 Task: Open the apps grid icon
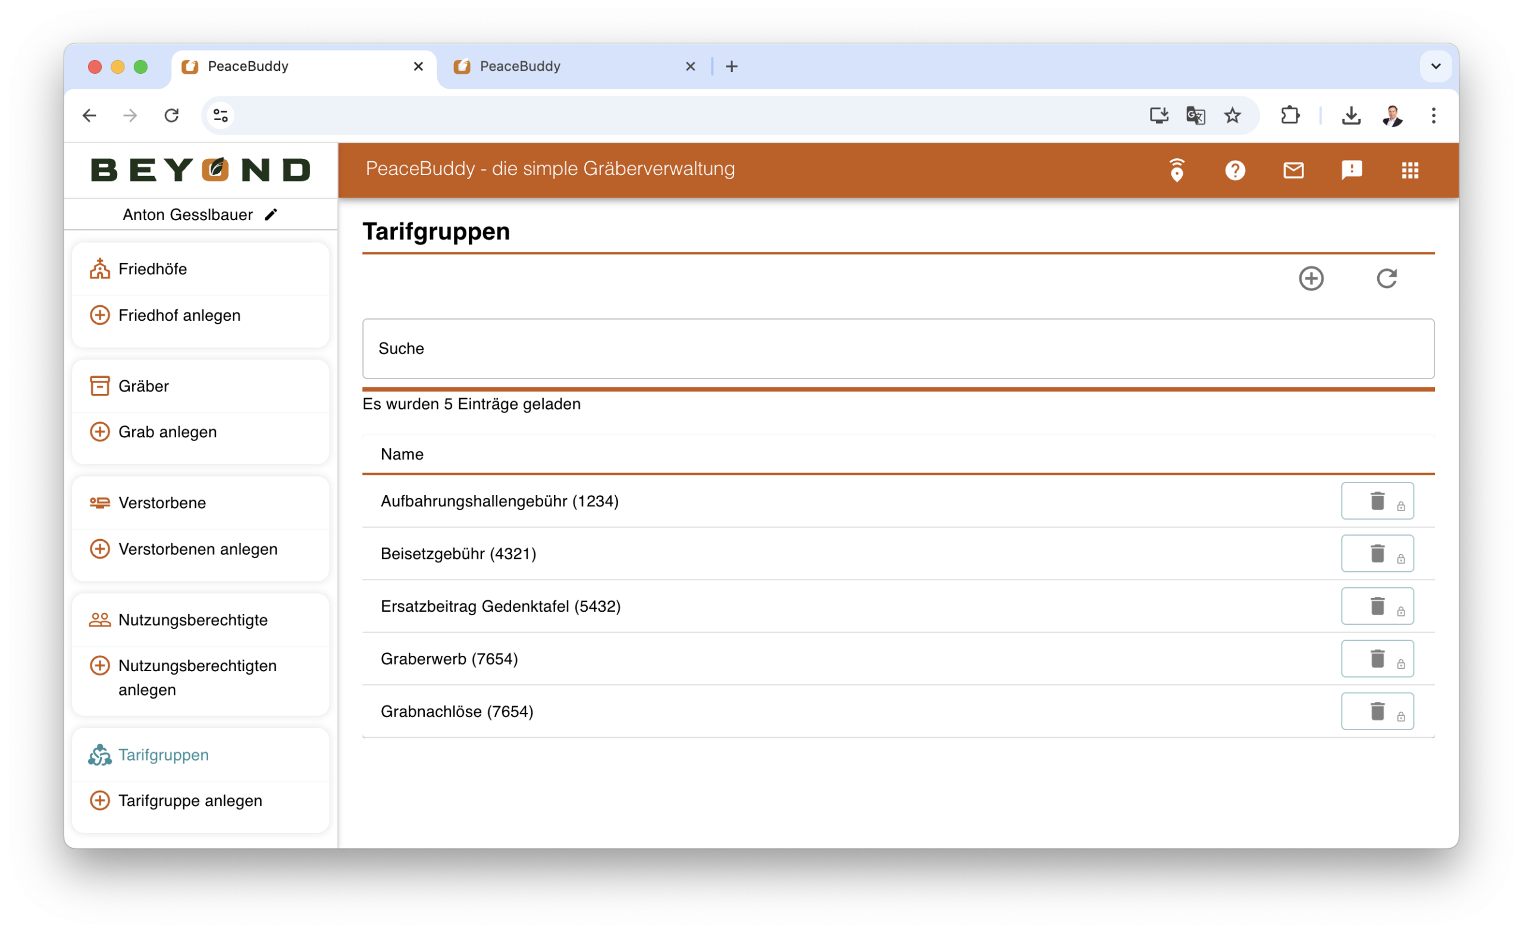(x=1409, y=170)
